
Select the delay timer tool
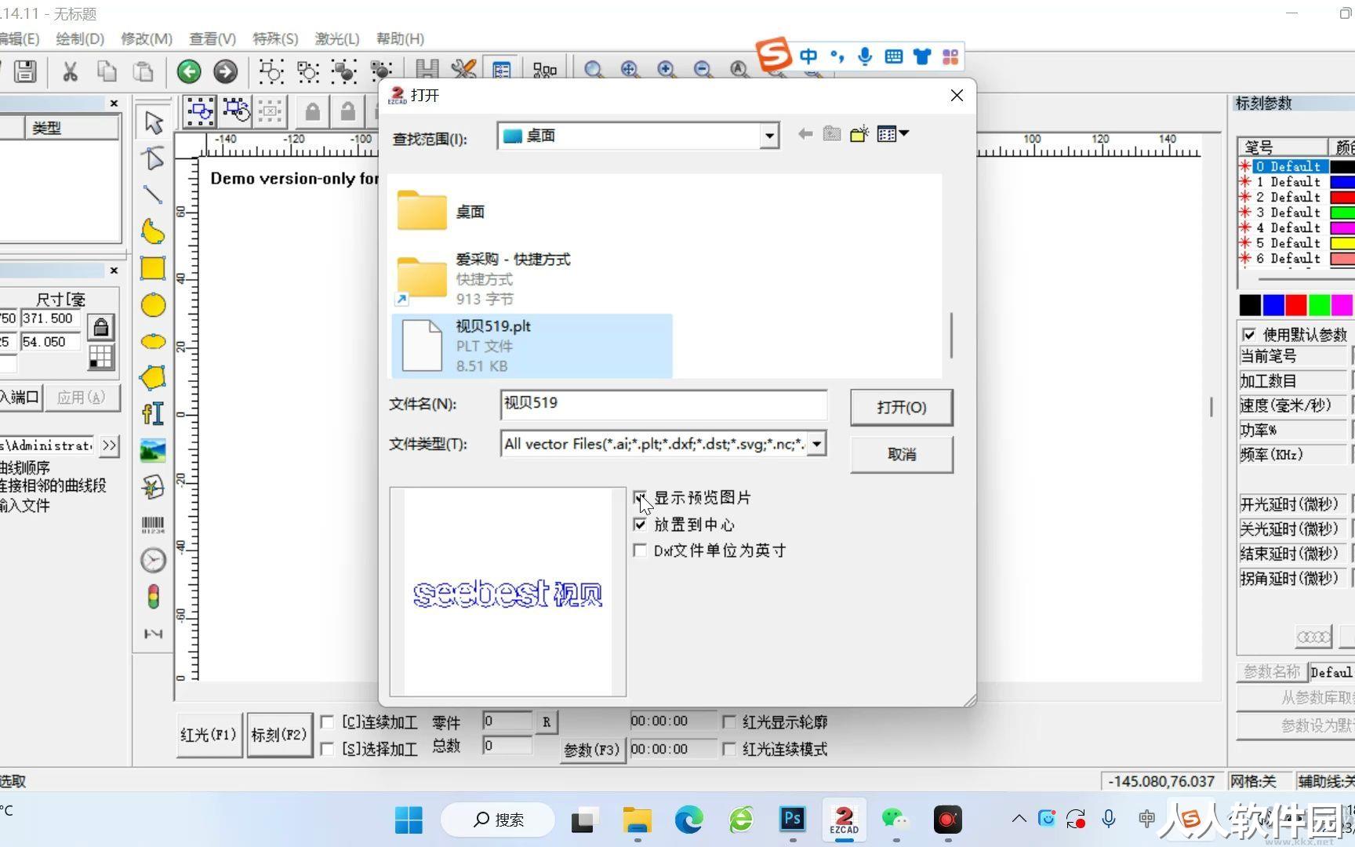coord(153,560)
